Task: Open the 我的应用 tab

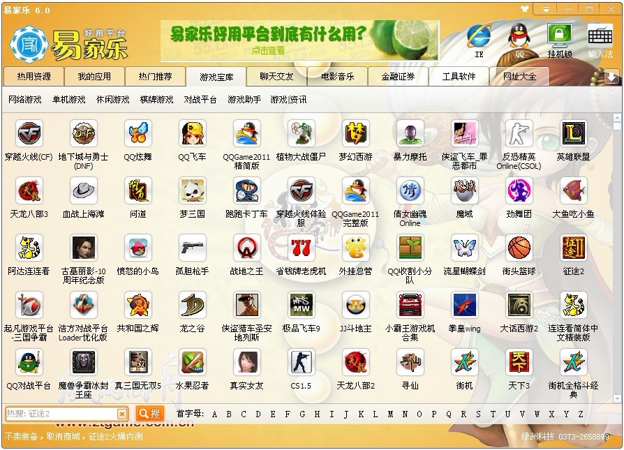Action: click(94, 76)
